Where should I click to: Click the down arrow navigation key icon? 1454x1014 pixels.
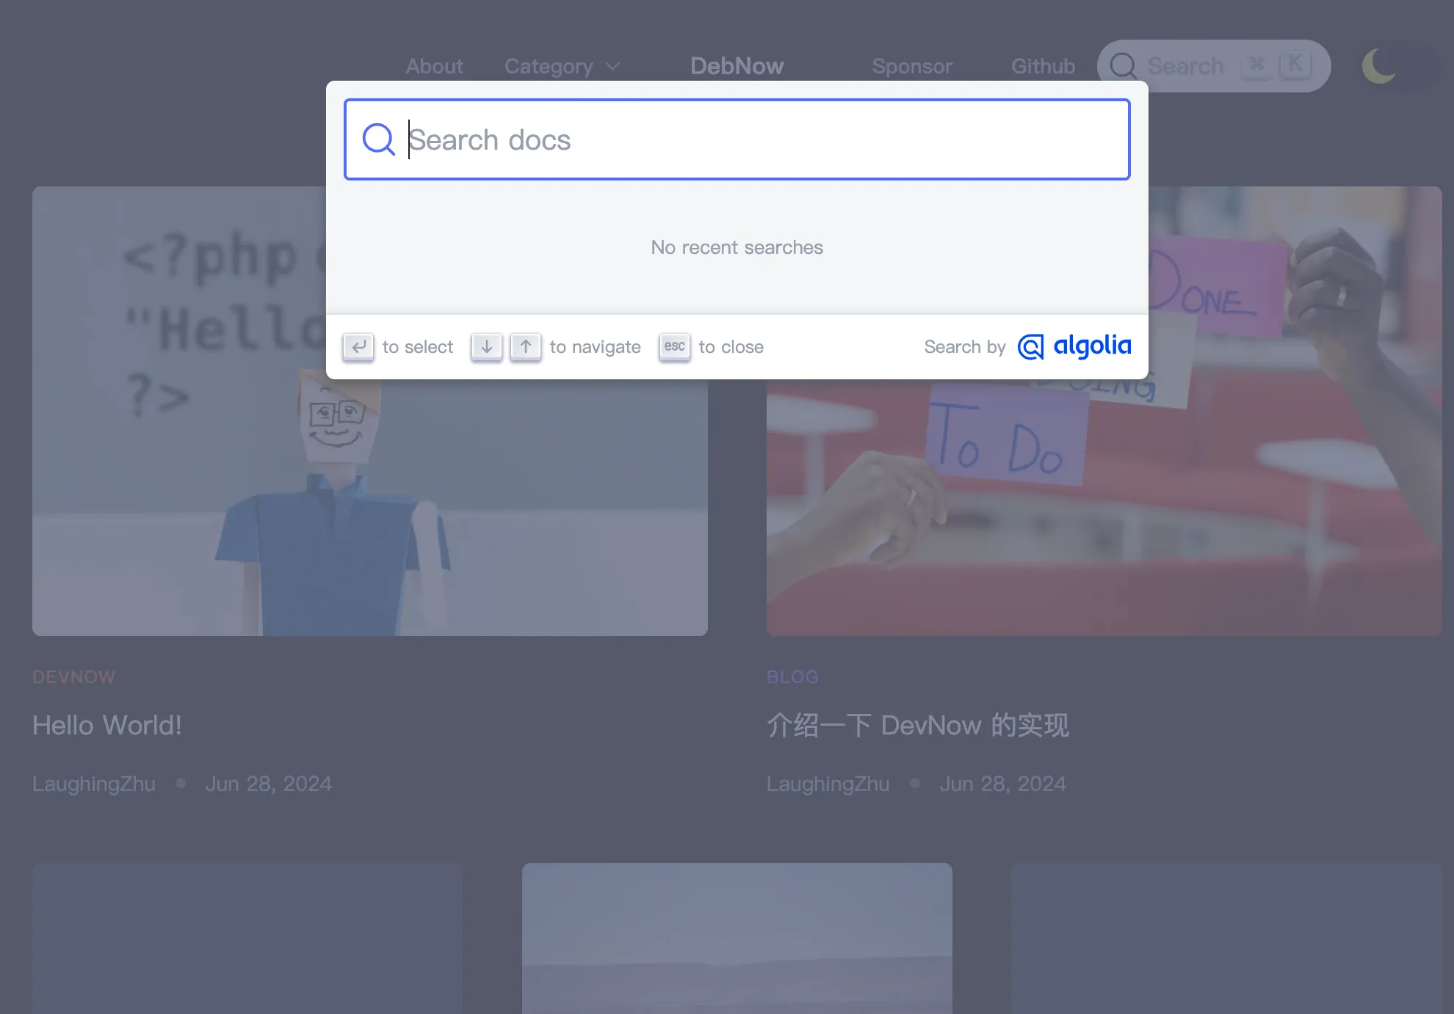[x=486, y=346]
